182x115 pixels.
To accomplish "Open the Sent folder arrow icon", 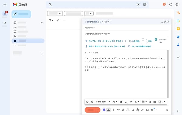I will pyautogui.click(x=15, y=36).
